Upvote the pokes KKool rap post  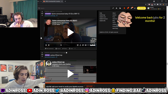click(42, 53)
